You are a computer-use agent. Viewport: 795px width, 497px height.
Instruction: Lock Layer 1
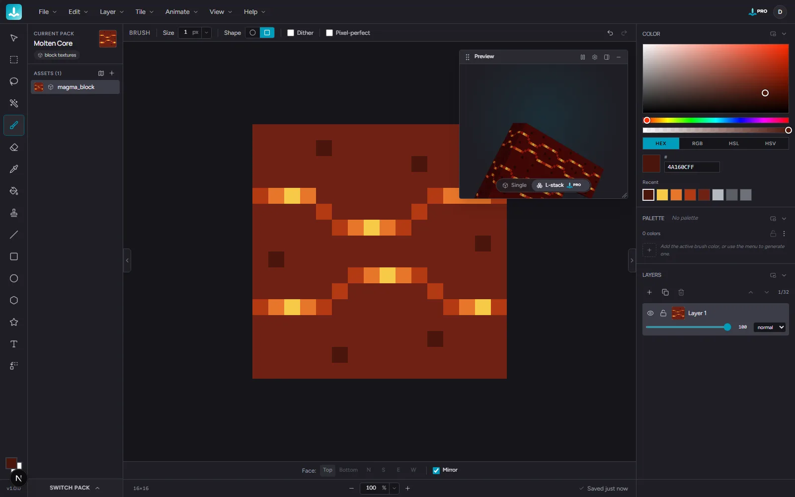[663, 313]
